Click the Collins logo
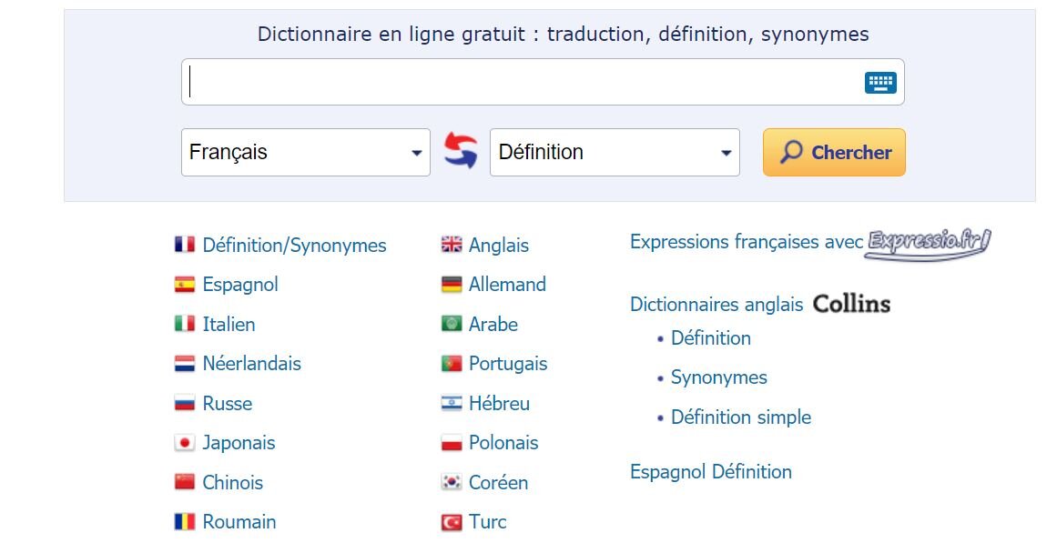Viewport: 1057px width, 553px height. [851, 305]
